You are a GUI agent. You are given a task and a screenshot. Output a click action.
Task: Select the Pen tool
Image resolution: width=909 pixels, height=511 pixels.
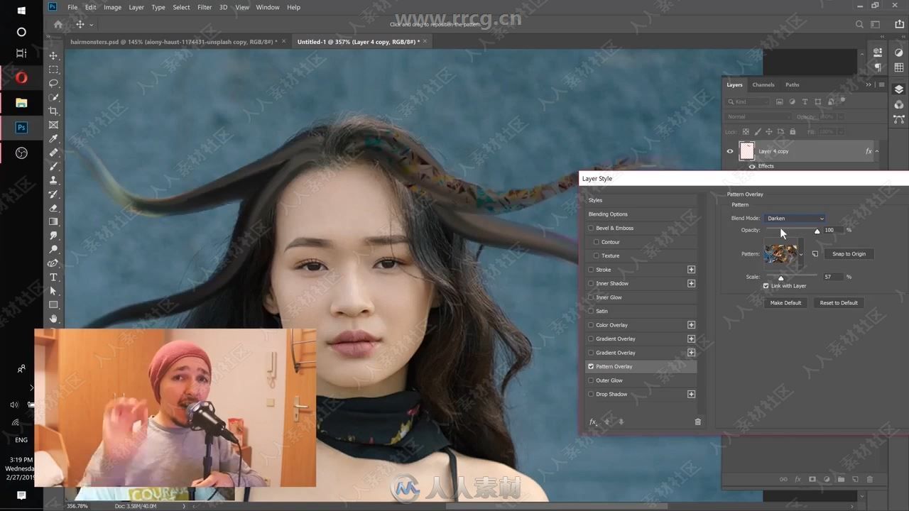53,263
